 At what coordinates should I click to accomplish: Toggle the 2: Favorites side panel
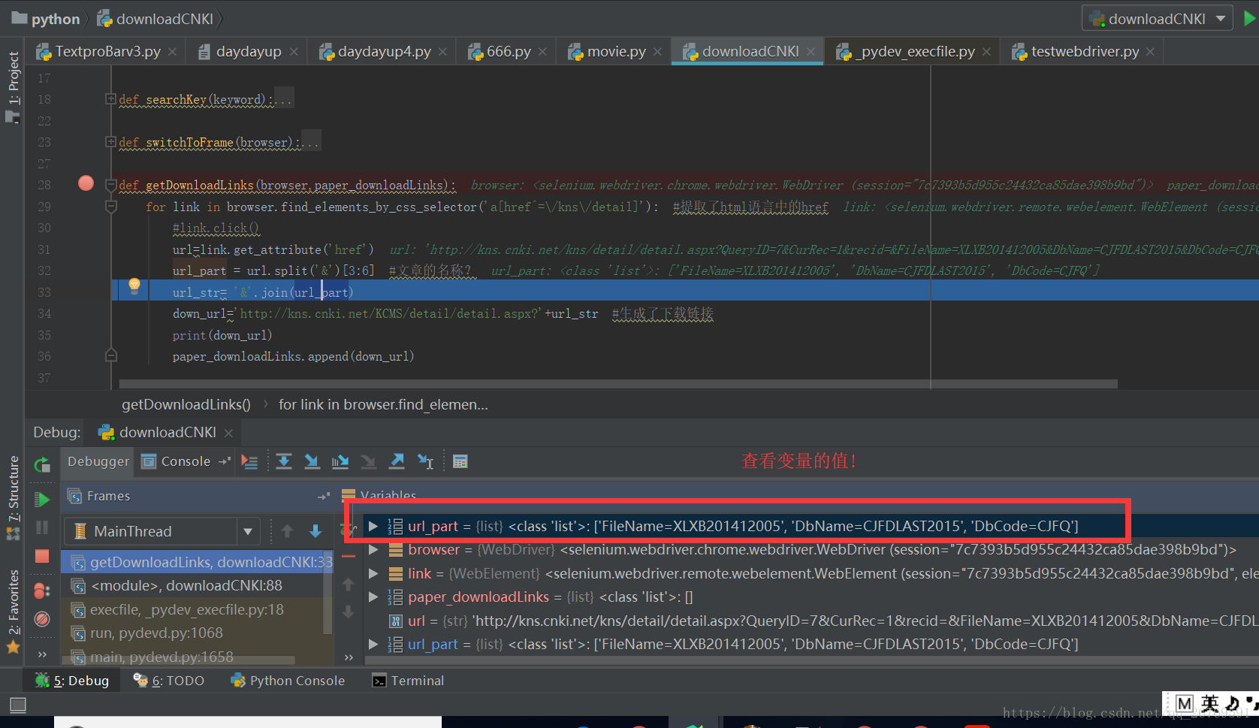[x=13, y=612]
